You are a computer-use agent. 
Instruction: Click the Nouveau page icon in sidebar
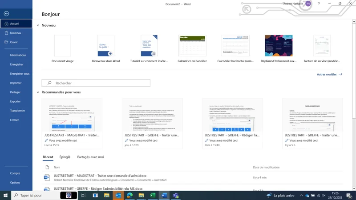(6, 33)
